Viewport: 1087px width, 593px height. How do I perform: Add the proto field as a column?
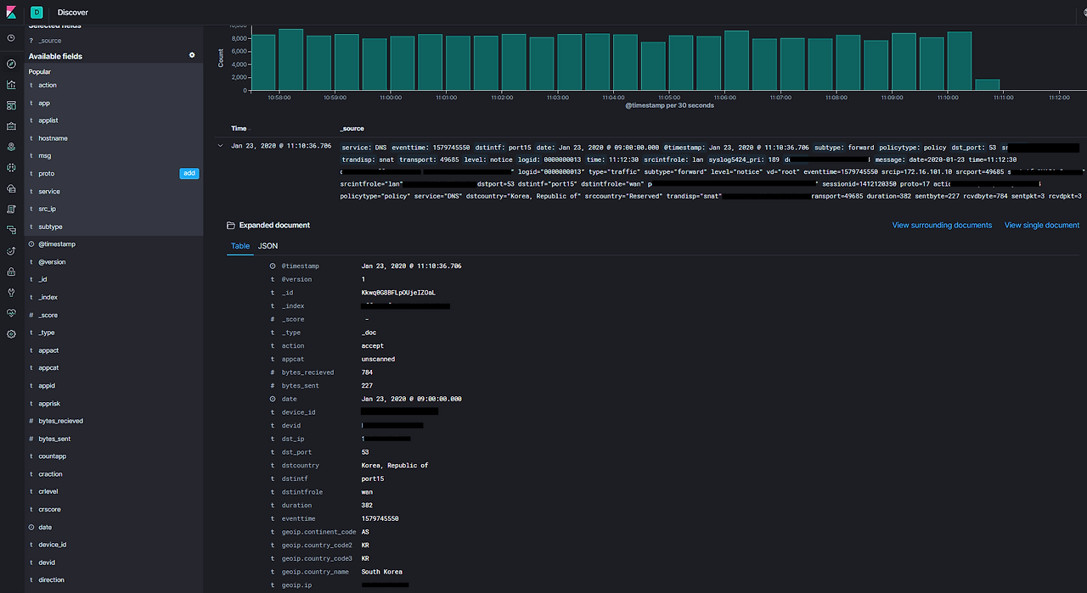click(x=190, y=173)
